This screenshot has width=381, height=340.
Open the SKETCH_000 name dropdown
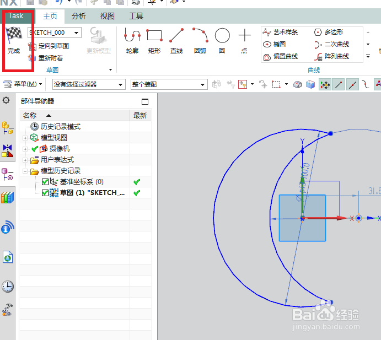[x=76, y=33]
